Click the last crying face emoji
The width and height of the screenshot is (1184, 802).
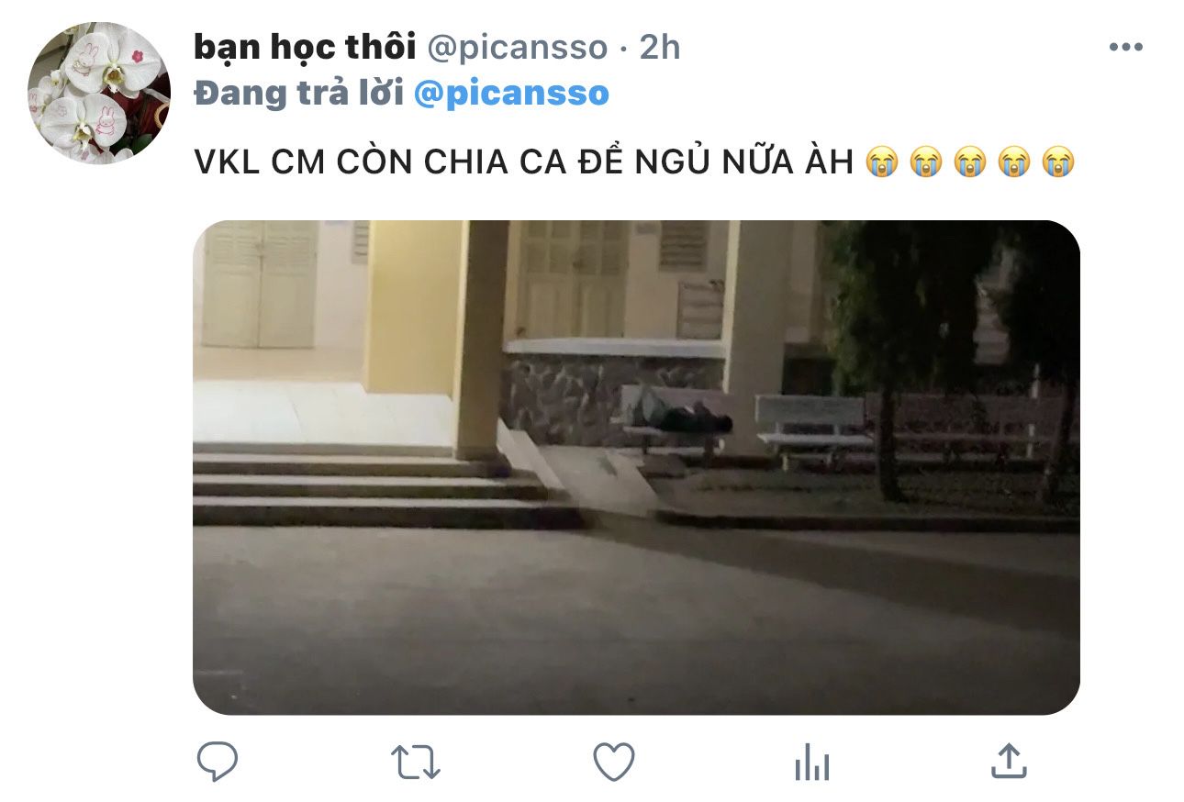pos(1057,162)
